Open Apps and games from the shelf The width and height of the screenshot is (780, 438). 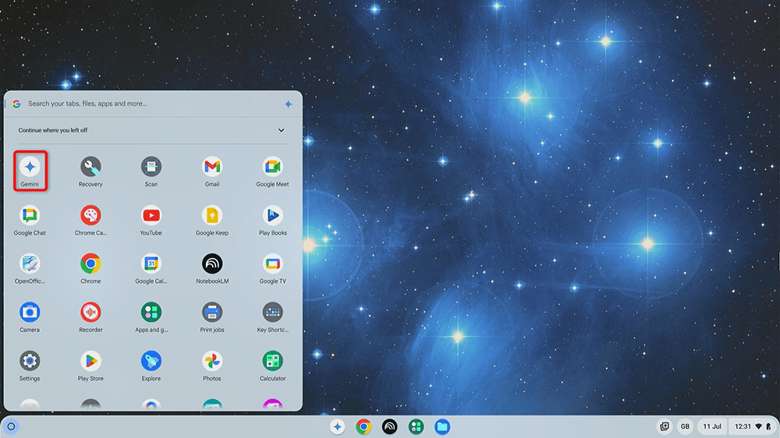click(x=416, y=426)
